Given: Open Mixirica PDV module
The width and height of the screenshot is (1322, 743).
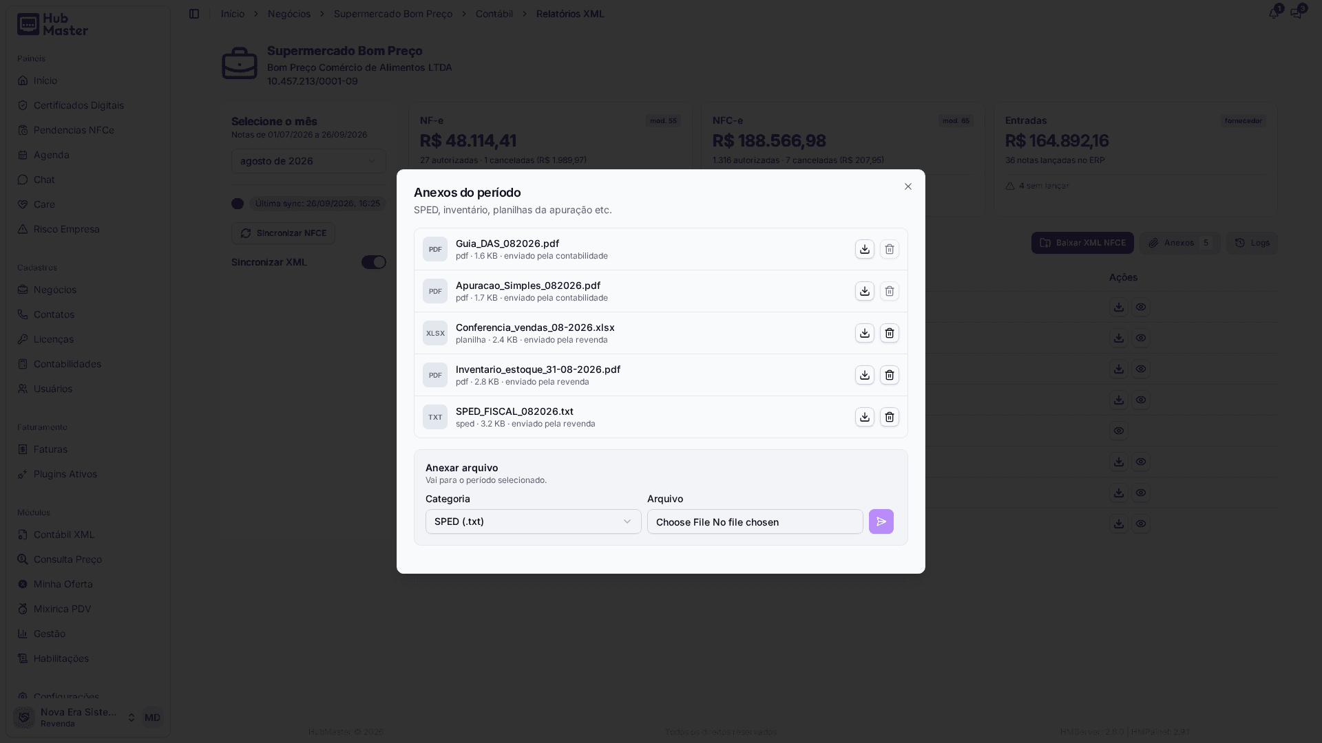Looking at the screenshot, I should pyautogui.click(x=88, y=609).
